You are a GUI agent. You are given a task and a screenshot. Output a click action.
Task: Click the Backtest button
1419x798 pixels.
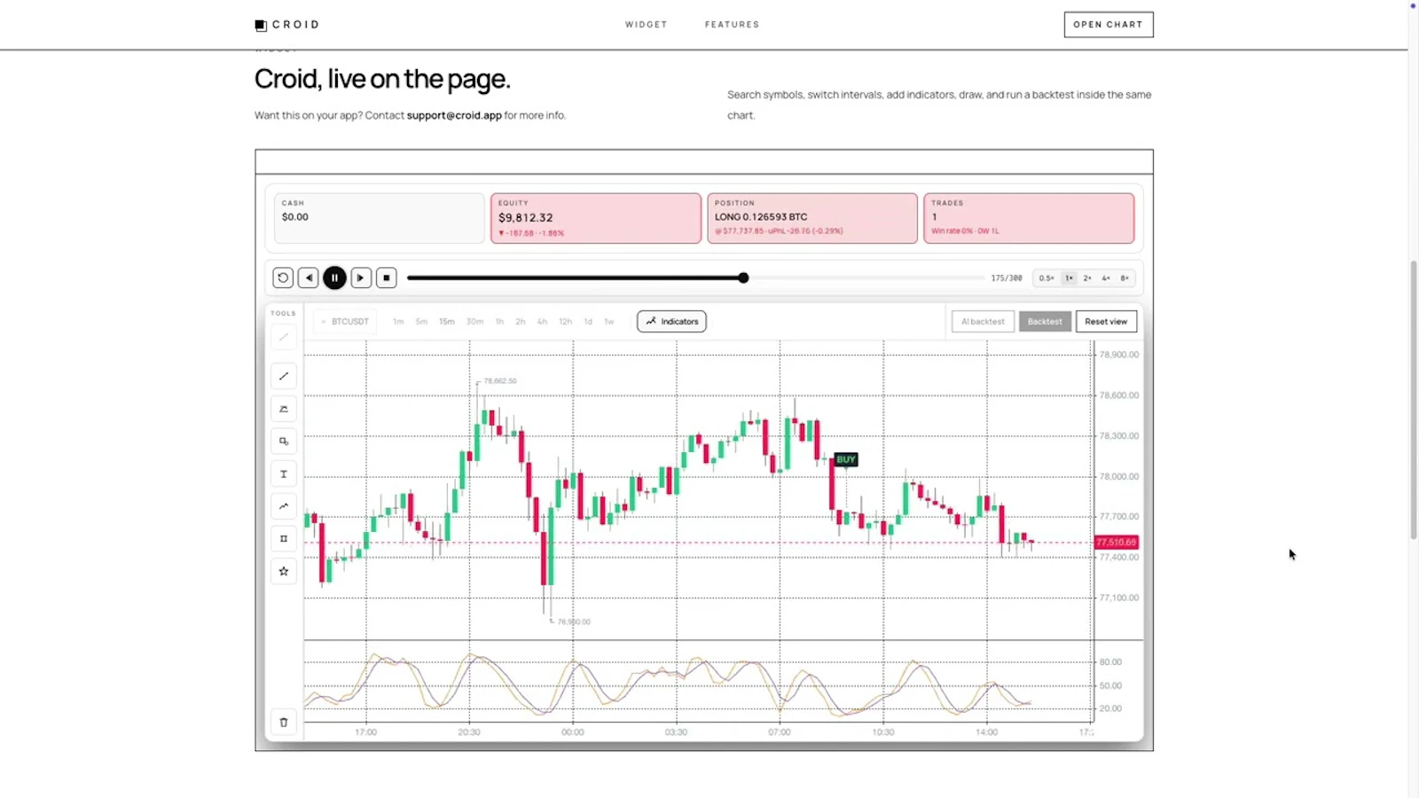1045,322
